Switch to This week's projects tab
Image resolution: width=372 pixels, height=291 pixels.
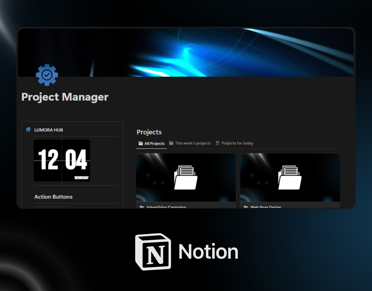click(190, 143)
